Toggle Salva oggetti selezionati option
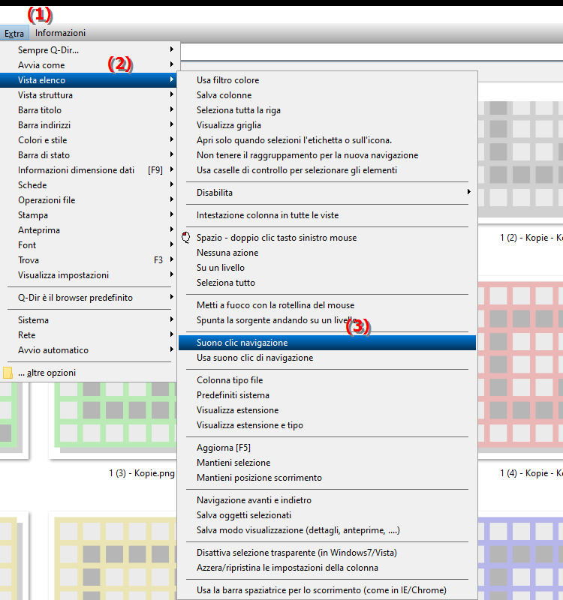563x600 pixels. [x=327, y=515]
